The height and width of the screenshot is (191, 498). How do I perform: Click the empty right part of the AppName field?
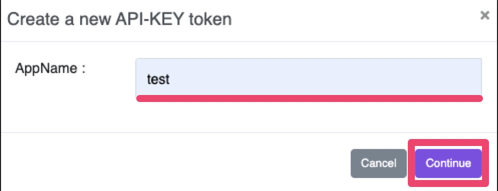tap(349, 77)
